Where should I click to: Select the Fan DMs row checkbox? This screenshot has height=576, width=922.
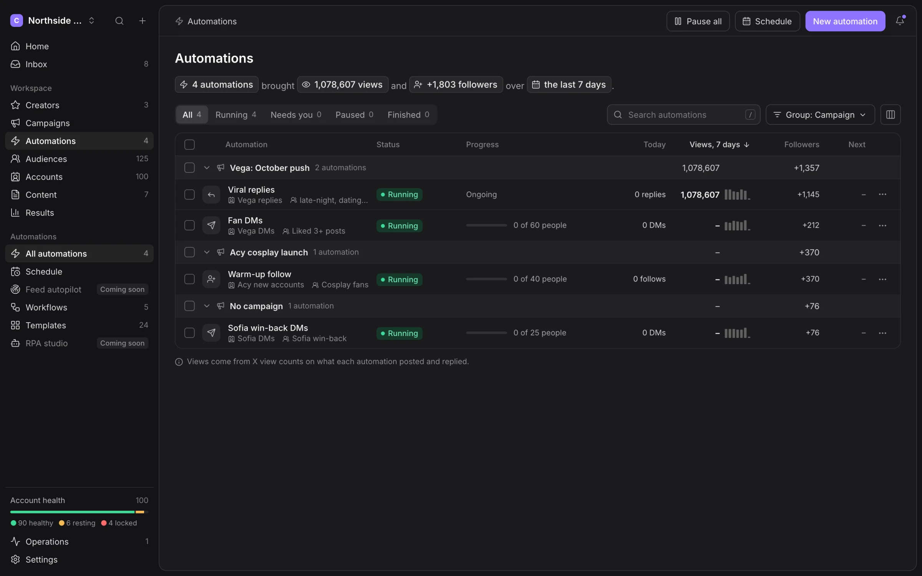pos(189,225)
